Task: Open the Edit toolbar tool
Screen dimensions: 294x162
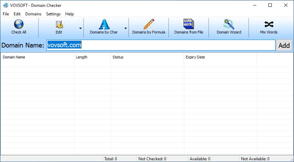Action: tap(59, 27)
